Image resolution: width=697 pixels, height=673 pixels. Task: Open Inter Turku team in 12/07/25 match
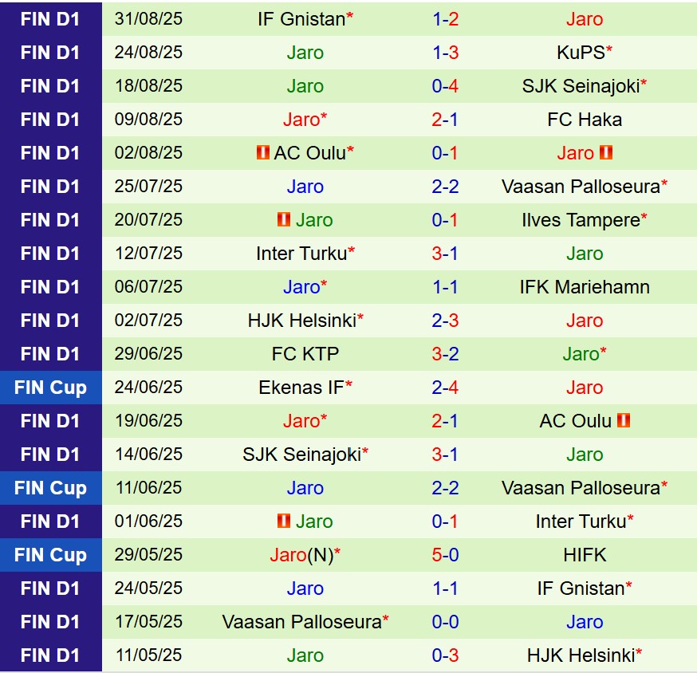301,253
